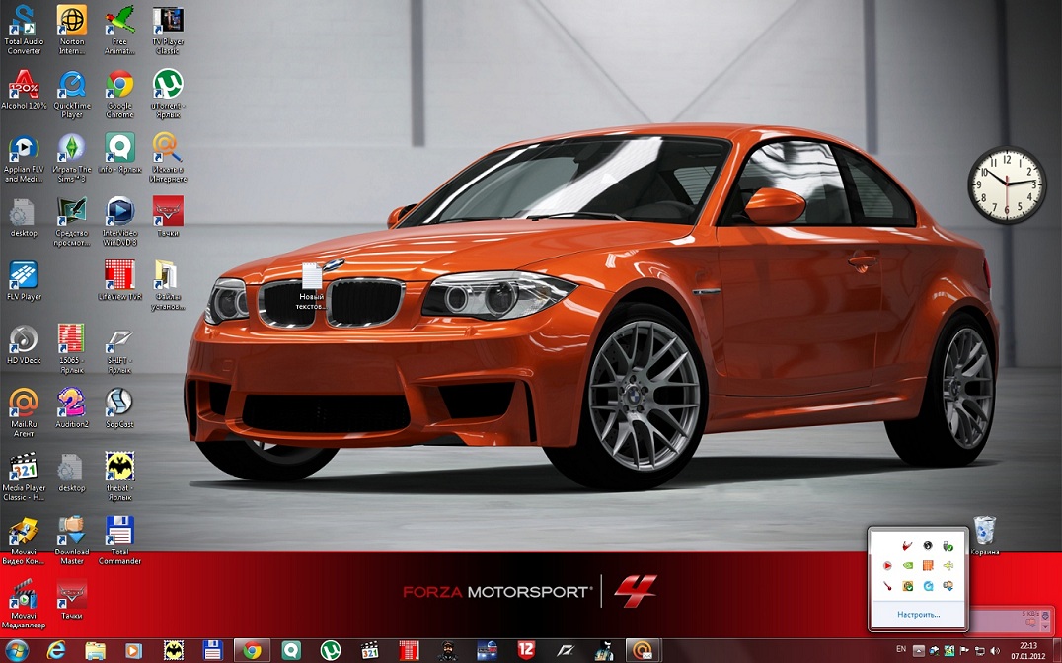
Task: Select TV Player Classic desktop icon
Action: click(167, 30)
